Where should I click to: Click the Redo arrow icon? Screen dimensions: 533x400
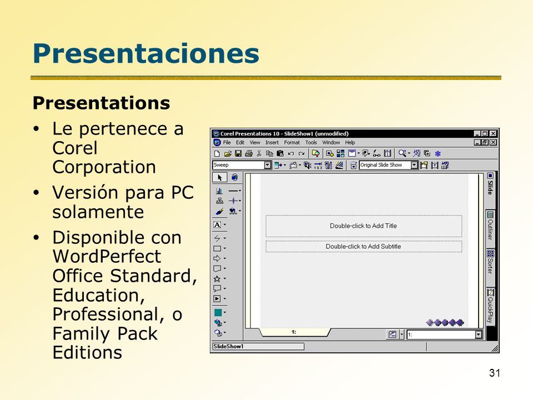click(x=301, y=154)
